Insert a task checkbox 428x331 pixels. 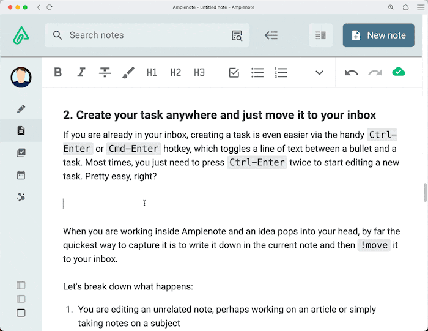pos(234,73)
